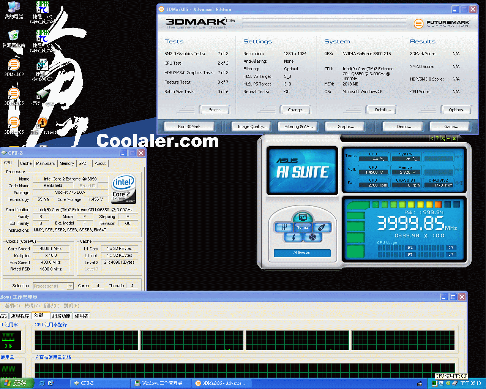The height and width of the screenshot is (389, 486).
Task: Select the cpuz desktop shortcut icon
Action: pos(42,93)
